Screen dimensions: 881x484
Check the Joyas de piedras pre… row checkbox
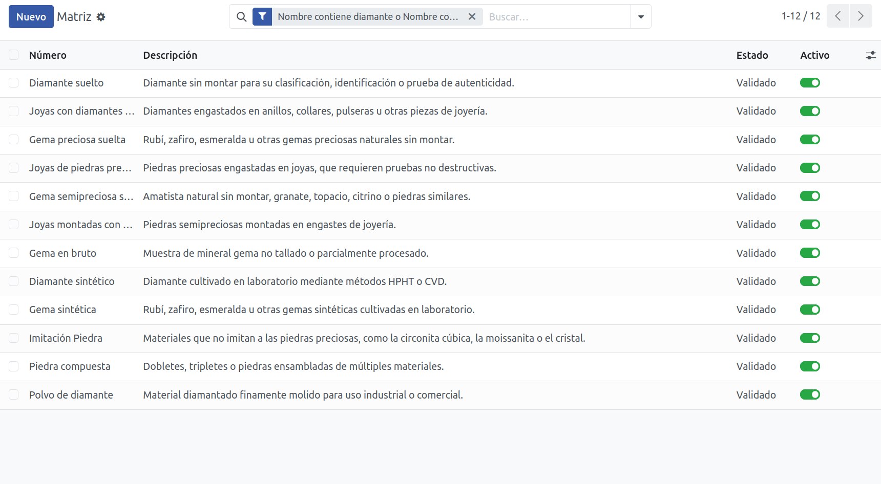coord(14,168)
